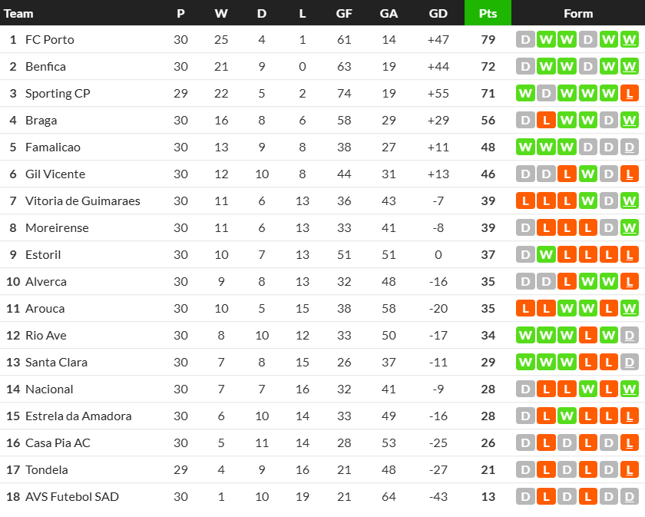
Task: Click the GF column header
Action: (344, 14)
